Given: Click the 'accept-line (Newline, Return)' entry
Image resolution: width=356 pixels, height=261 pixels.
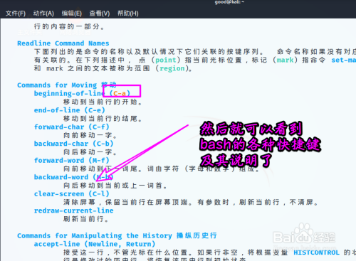Looking at the screenshot, I should click(x=95, y=244).
